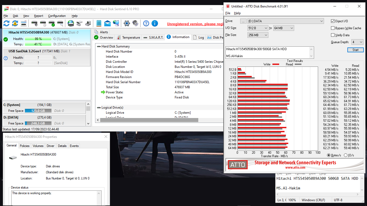Click the www.atto.com link in banner
Image resolution: width=367 pixels, height=206 pixels.
tap(295, 167)
